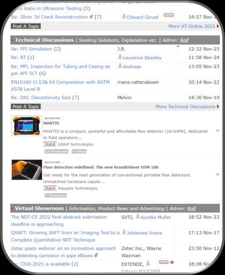Image resolution: width=225 pixels, height=275 pixels.
Task: Open the MANTIS flaw detector product thumbnail
Action: click(x=27, y=126)
